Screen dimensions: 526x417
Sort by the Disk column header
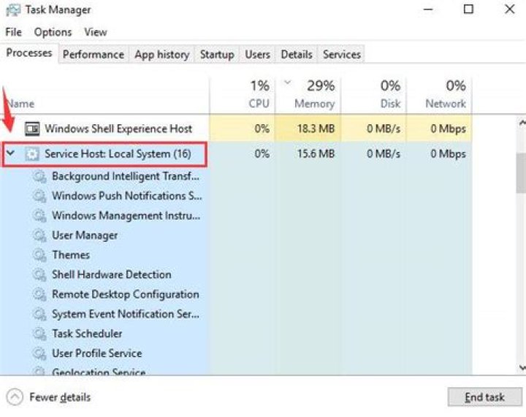click(374, 96)
